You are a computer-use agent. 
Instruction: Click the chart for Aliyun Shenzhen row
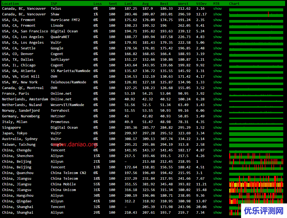256,156
